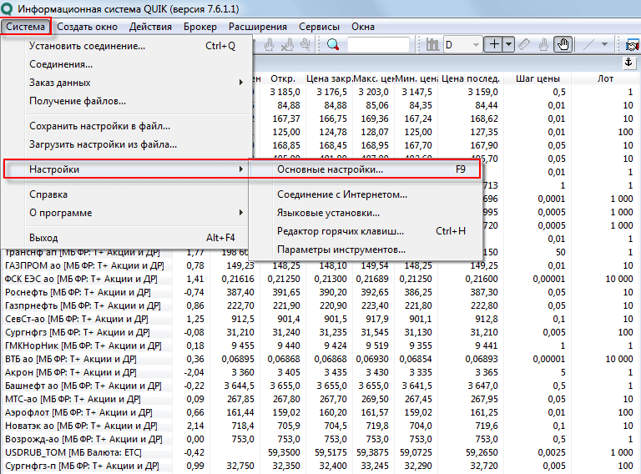Open the Сервисы menu
641x474 pixels.
tap(319, 27)
